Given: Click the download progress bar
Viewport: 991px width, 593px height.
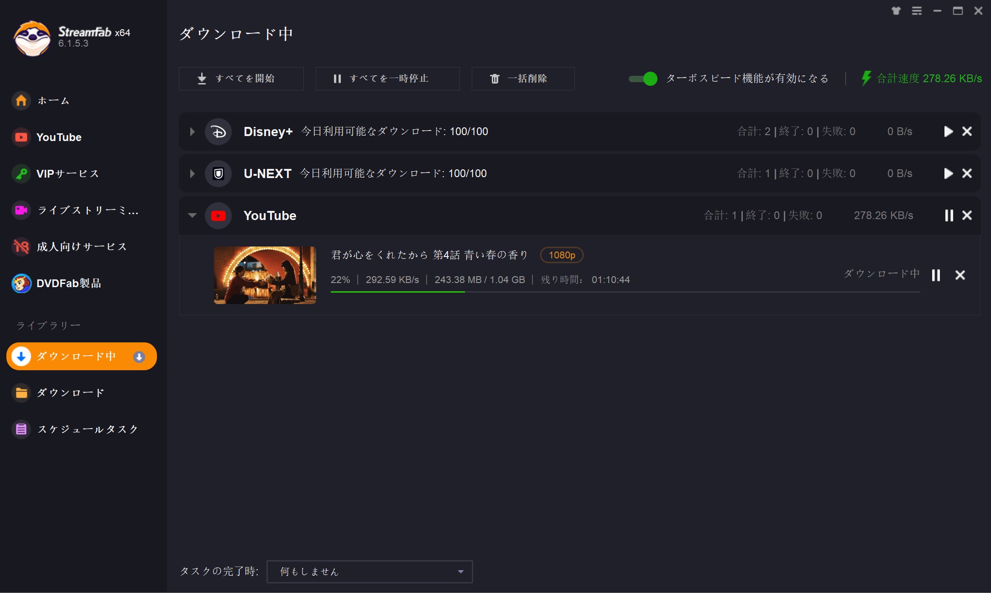Looking at the screenshot, I should click(x=625, y=292).
